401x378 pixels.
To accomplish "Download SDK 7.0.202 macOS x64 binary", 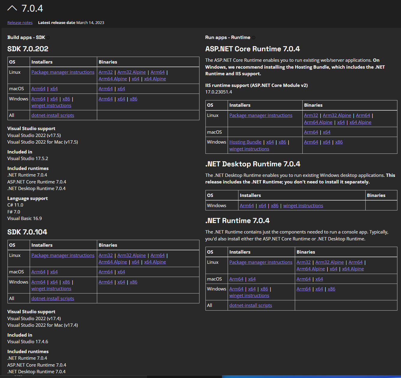I will [121, 89].
